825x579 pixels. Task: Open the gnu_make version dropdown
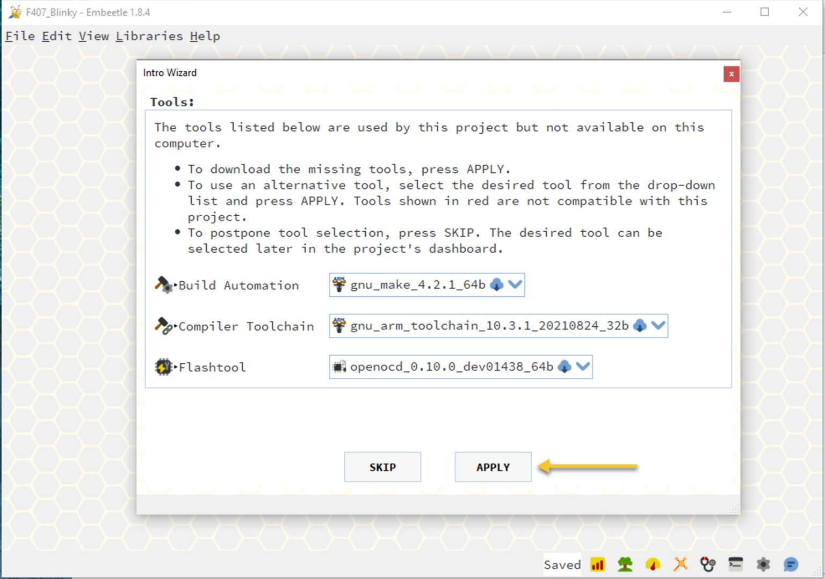pyautogui.click(x=515, y=285)
